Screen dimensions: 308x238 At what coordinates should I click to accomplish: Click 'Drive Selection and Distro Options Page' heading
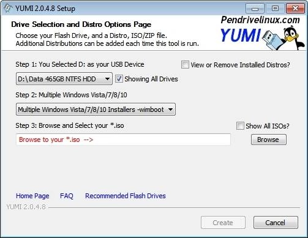(x=81, y=24)
